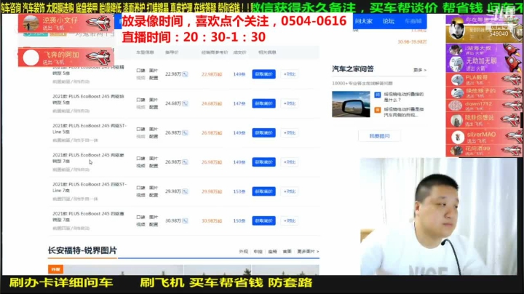
Task: Open 口碑 for the 24.68万 model
Action: pyautogui.click(x=140, y=100)
